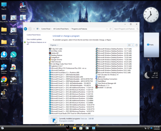The image size is (161, 131).
Task: Select Lightshot-5.5.0.7 entry
Action: click(56, 66)
